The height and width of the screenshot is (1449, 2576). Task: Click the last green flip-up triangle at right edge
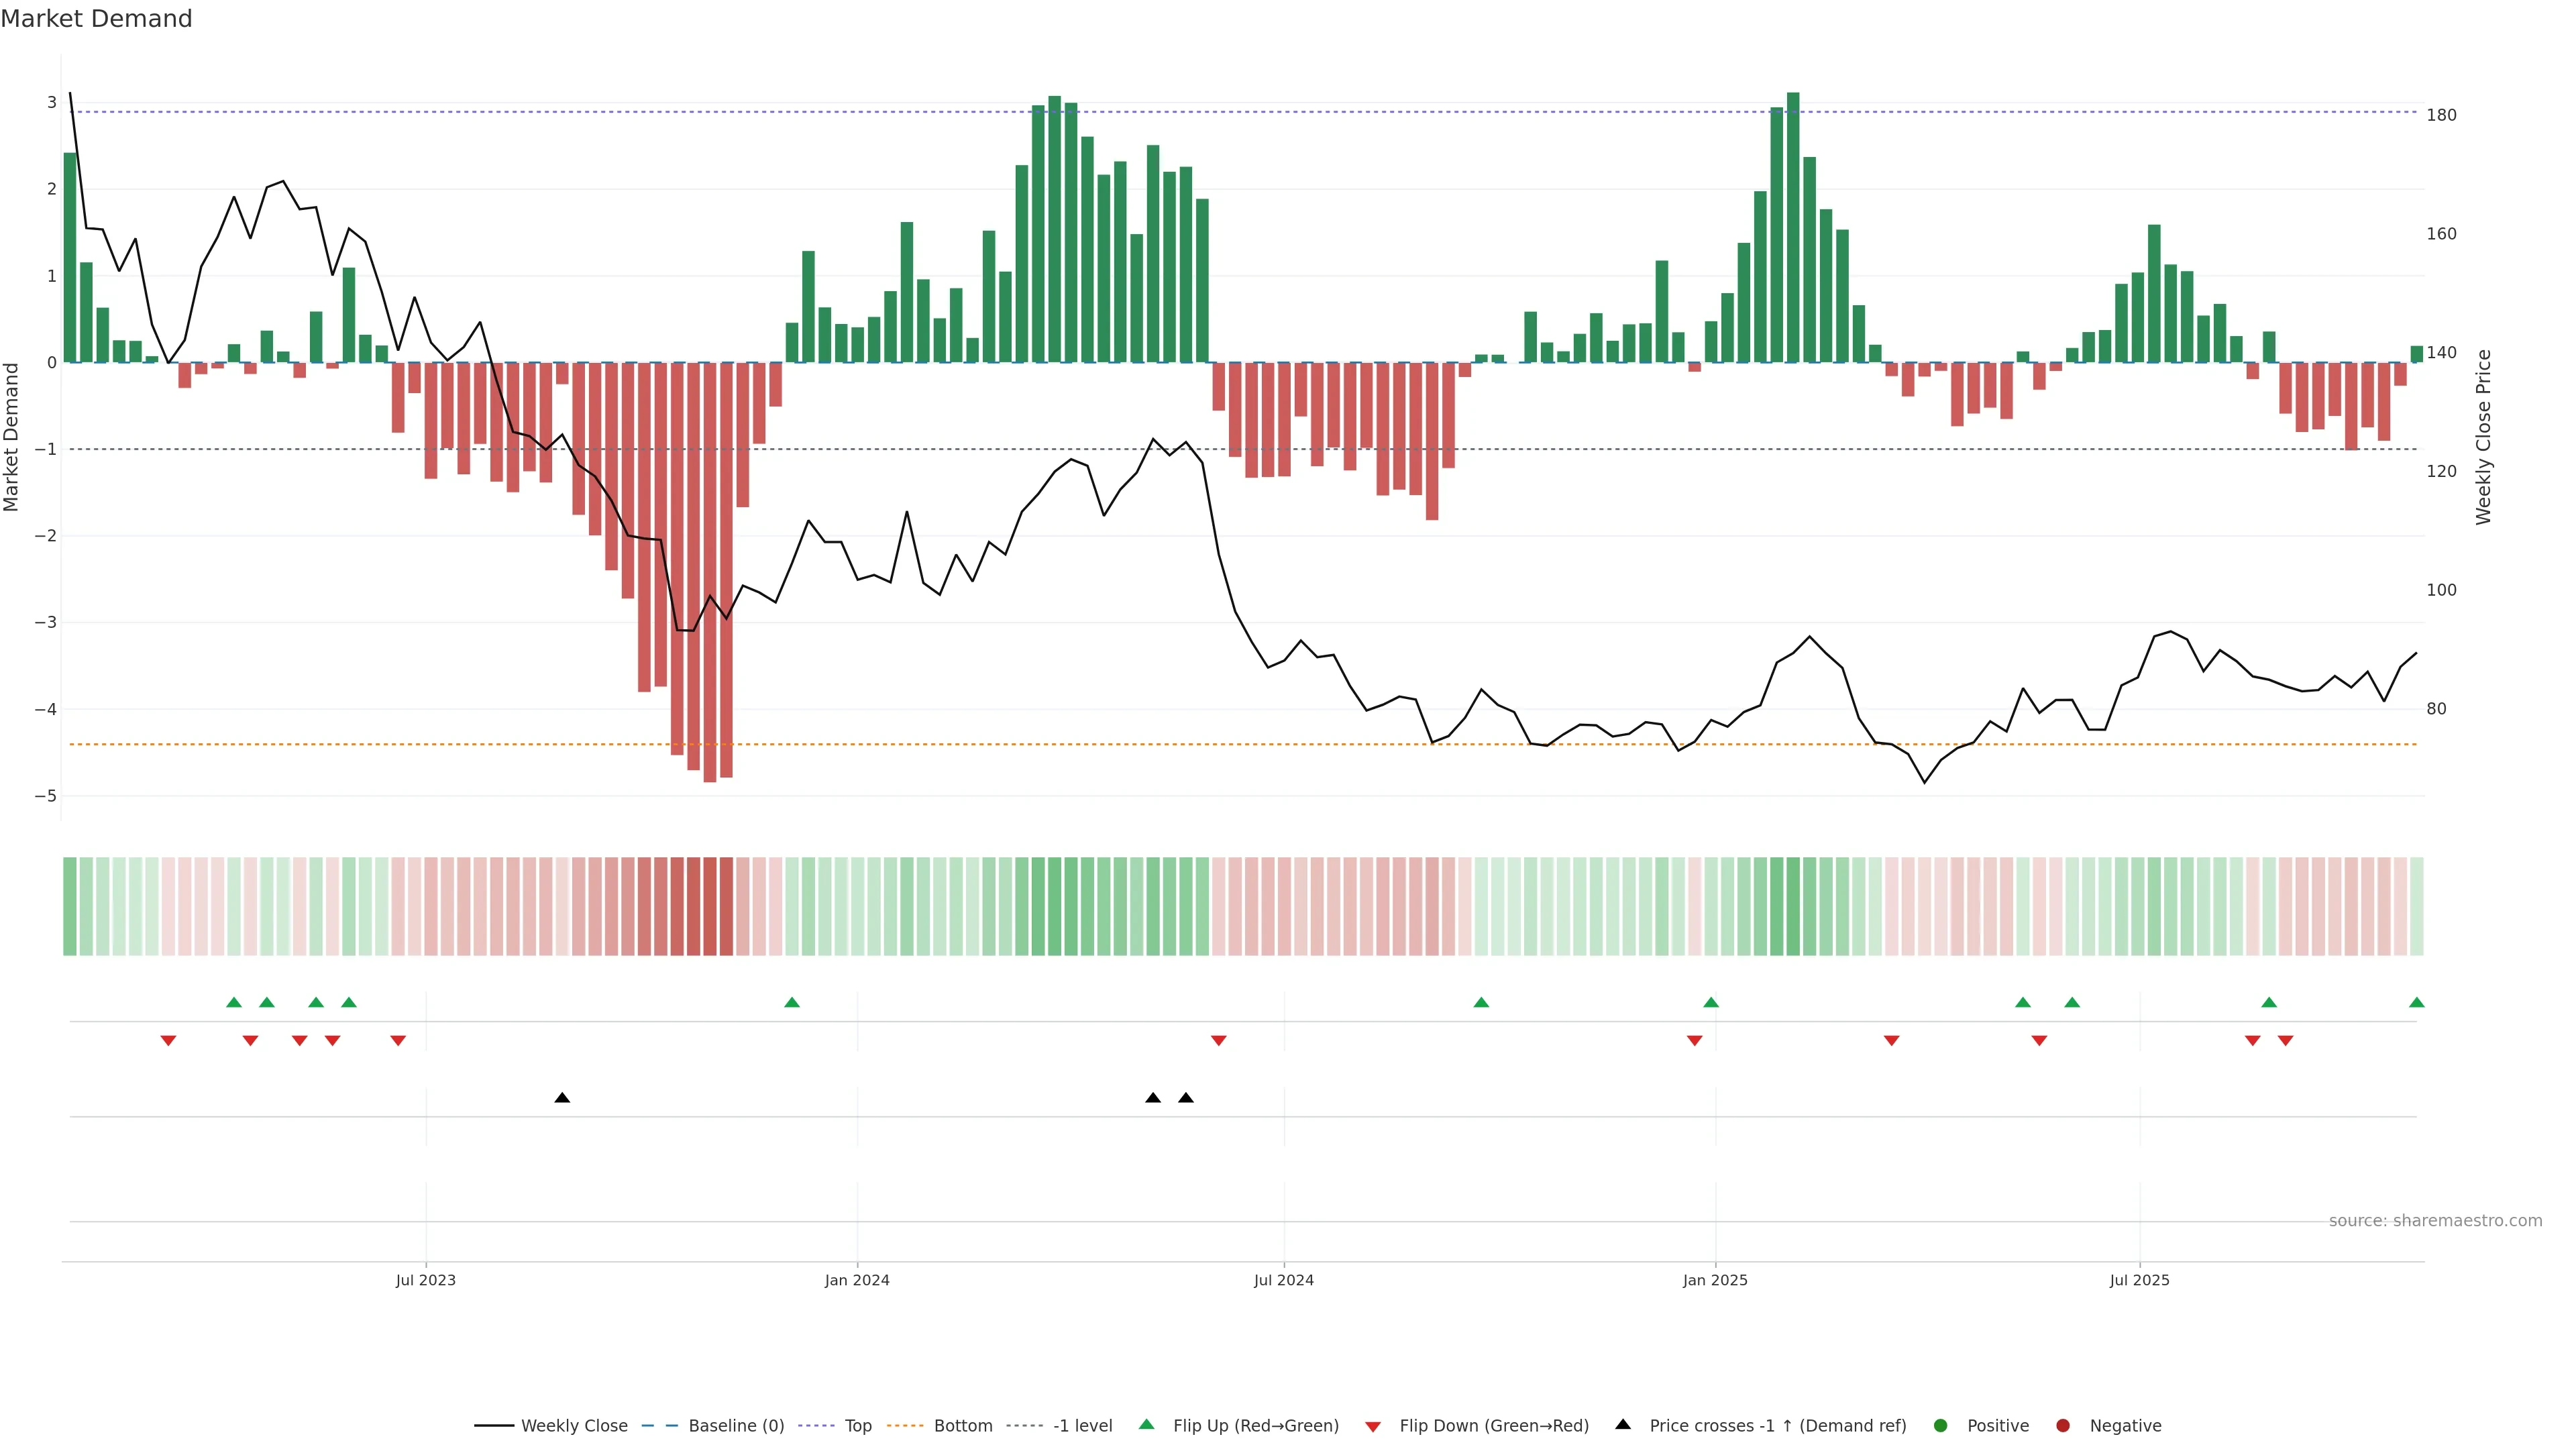2416,1003
